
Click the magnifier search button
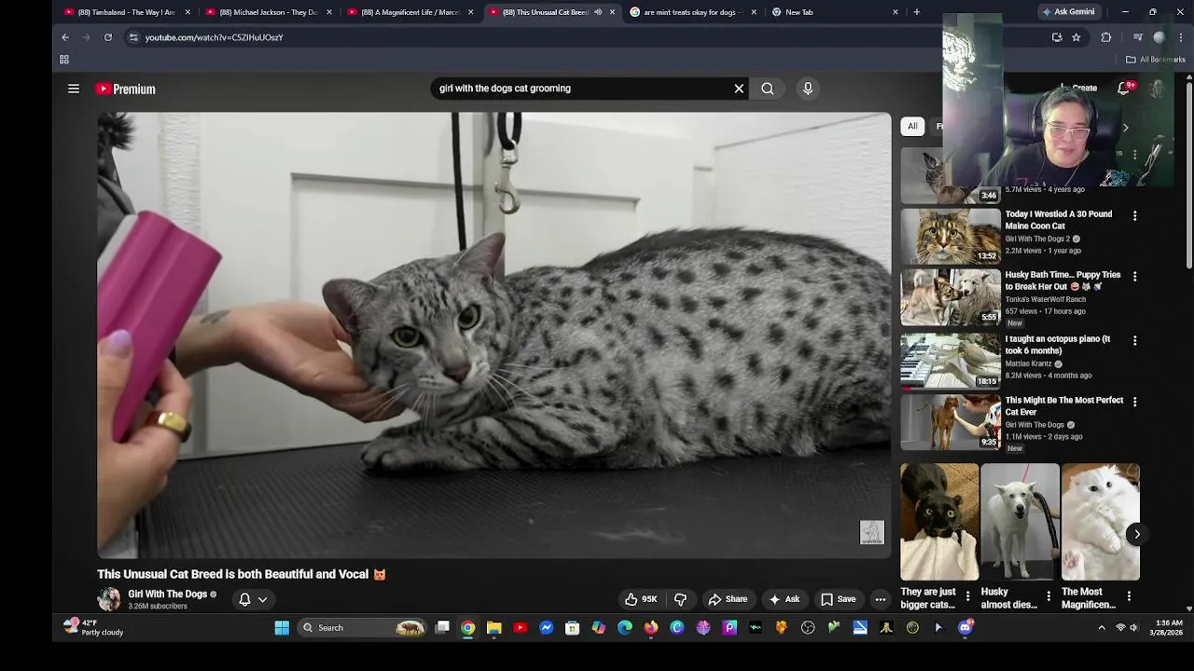(767, 89)
